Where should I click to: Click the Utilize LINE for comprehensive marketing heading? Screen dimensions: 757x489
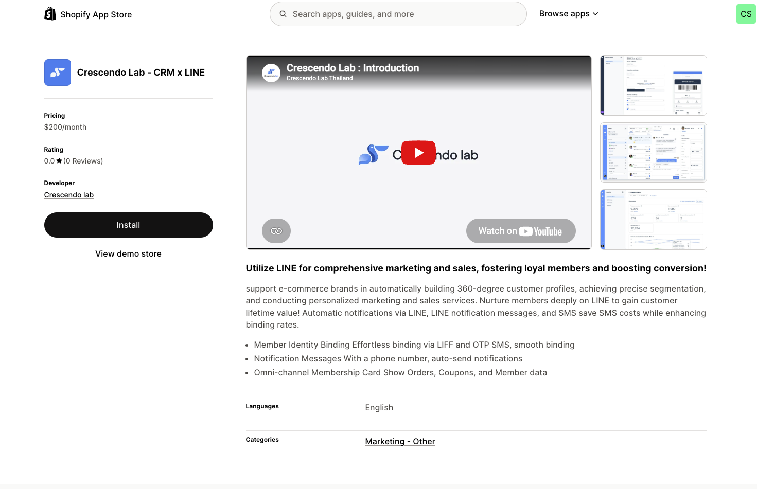476,268
